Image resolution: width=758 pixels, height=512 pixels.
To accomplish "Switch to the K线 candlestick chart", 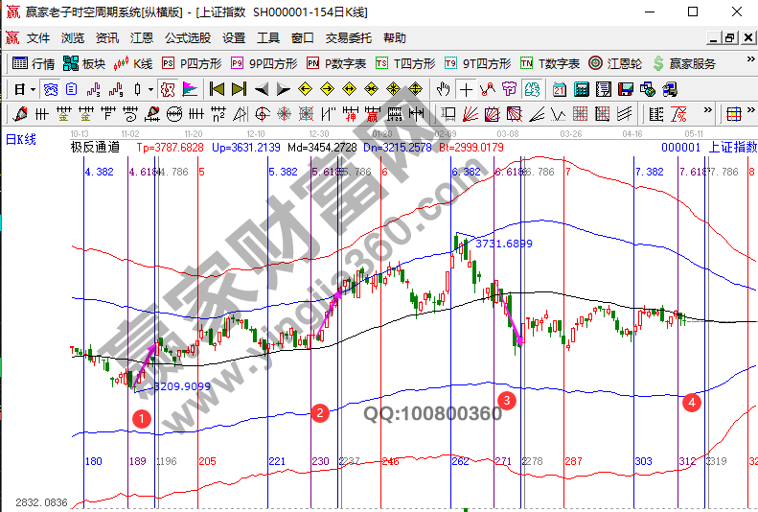I will (x=133, y=63).
